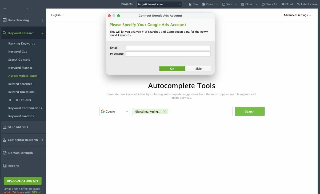Click the SERP Analysis menu label
This screenshot has width=320, height=194.
coord(18,127)
